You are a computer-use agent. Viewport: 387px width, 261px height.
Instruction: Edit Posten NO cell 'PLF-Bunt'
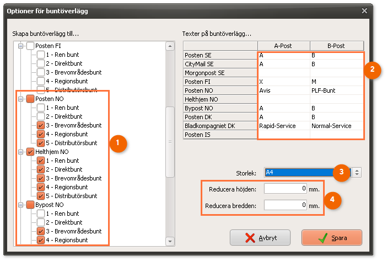(x=337, y=90)
